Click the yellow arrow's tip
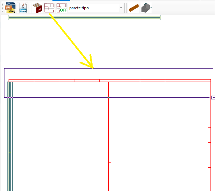This screenshot has height=193, width=216. [x=93, y=68]
